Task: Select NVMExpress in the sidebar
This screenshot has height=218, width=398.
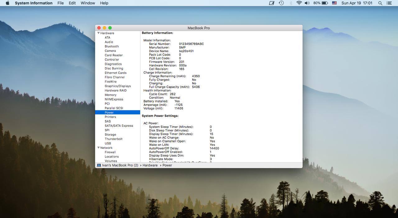Action: point(114,99)
